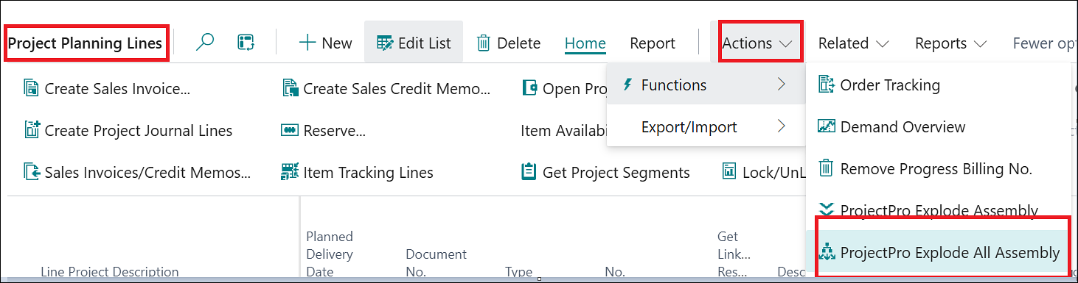Switch to the Home tab
Viewport: 1078px width, 283px height.
point(585,43)
